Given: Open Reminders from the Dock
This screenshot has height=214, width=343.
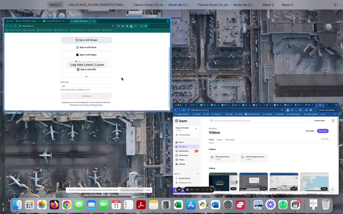Looking at the screenshot, I should [129, 205].
